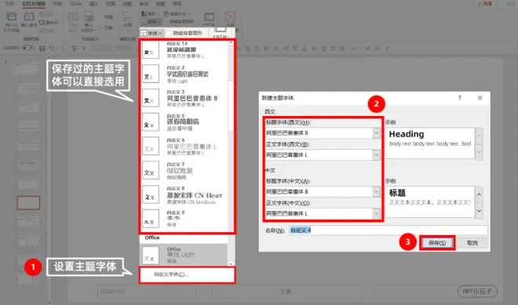Toggle the 隐藏背景图形 checkbox

[169, 34]
